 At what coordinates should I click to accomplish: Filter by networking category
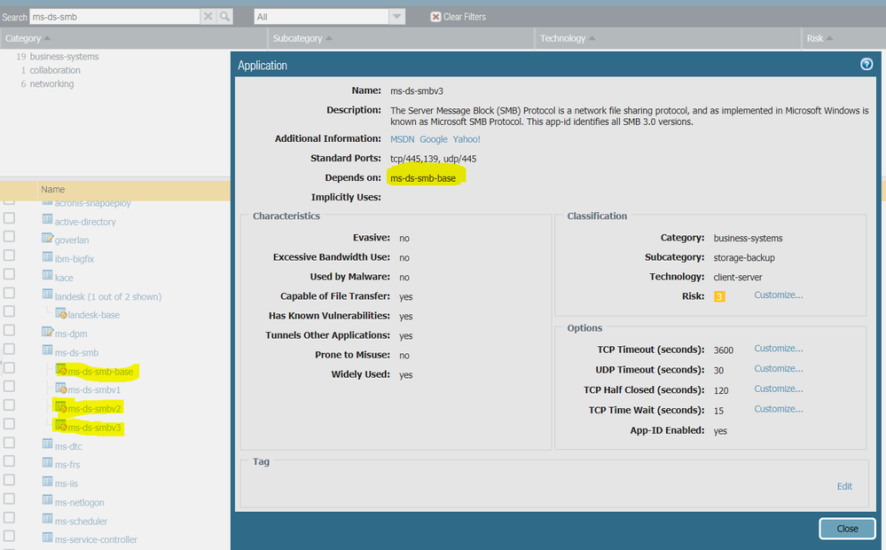[51, 84]
